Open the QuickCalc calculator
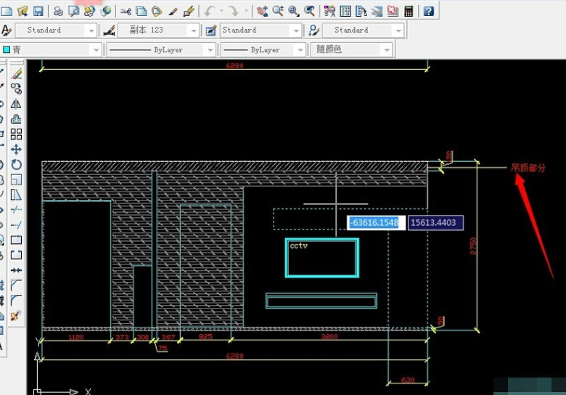566x395 pixels. [409, 11]
